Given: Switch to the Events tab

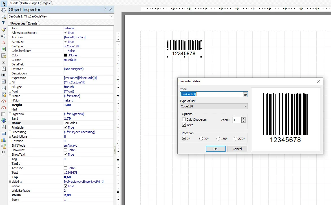Looking at the screenshot, I should pos(33,23).
